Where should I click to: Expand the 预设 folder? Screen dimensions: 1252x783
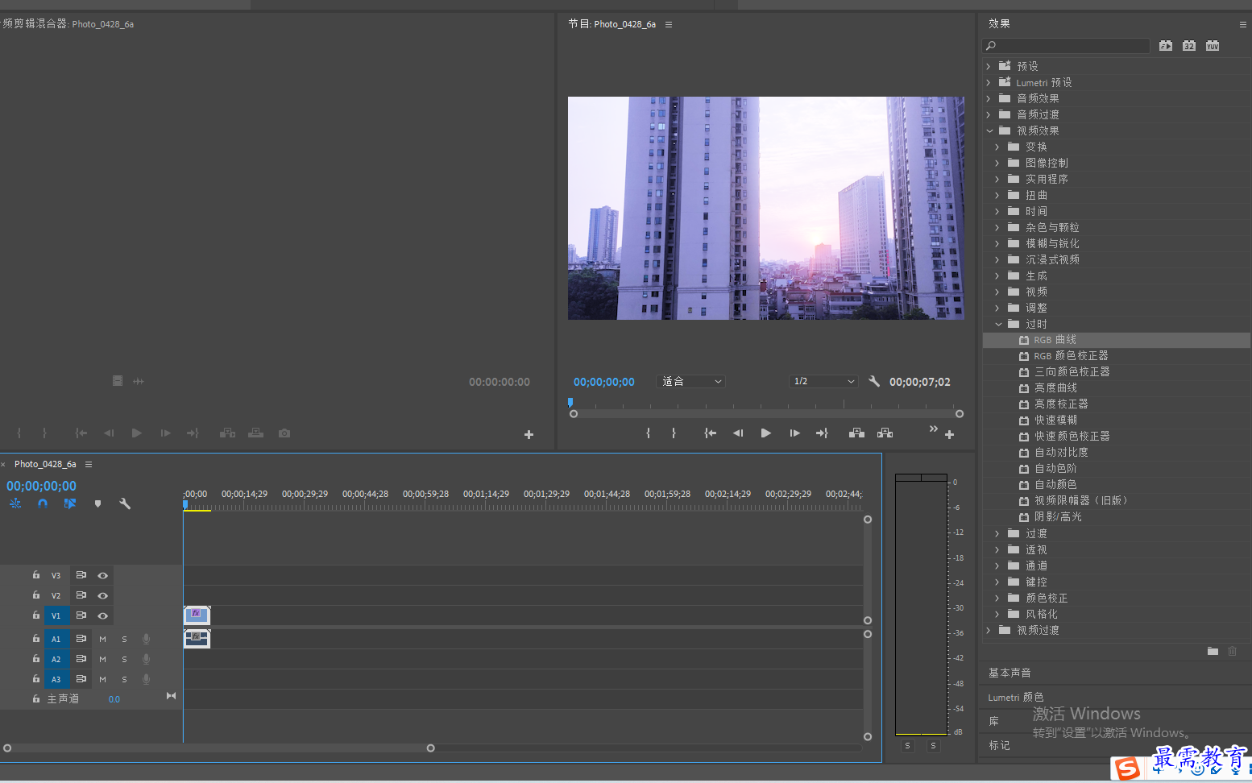[989, 66]
